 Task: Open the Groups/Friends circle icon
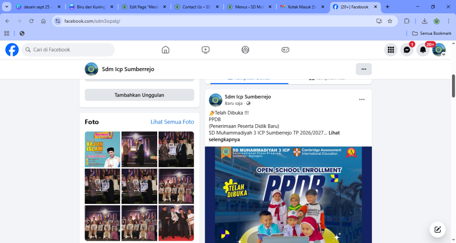click(x=245, y=50)
